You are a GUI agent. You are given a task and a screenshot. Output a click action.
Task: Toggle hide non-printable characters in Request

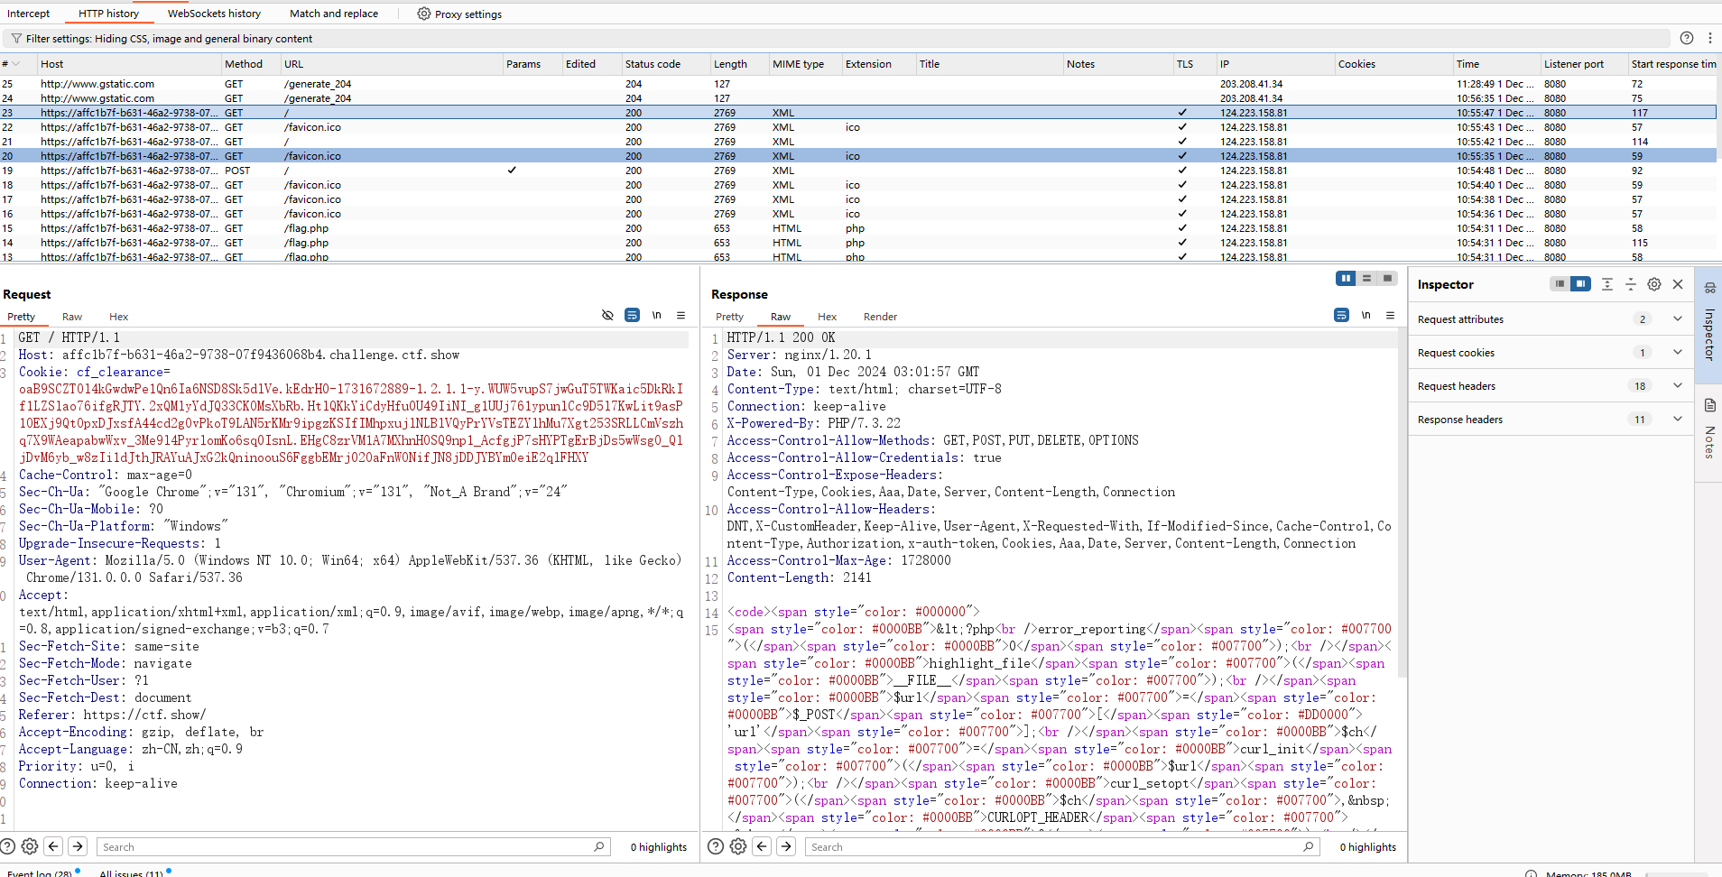pyautogui.click(x=607, y=315)
